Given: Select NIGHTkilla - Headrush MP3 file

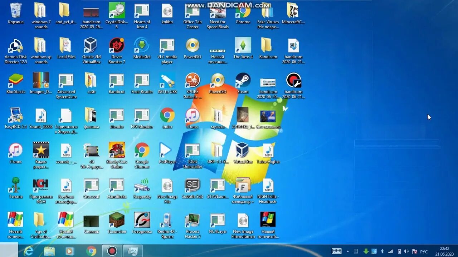Looking at the screenshot, I should [x=268, y=186].
